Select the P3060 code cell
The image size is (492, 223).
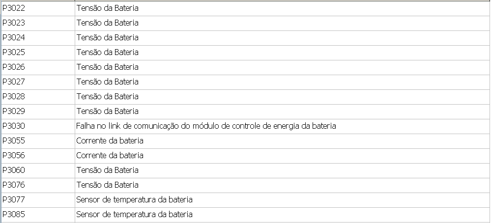[x=14, y=170]
